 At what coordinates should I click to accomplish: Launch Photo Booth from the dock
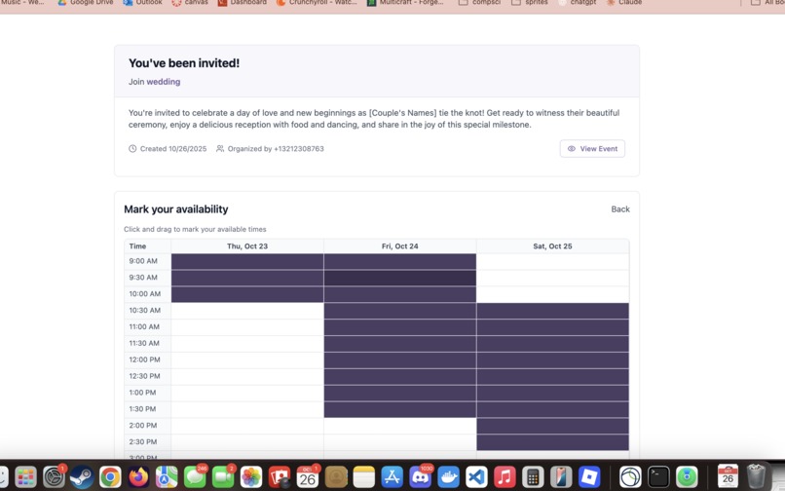(280, 476)
